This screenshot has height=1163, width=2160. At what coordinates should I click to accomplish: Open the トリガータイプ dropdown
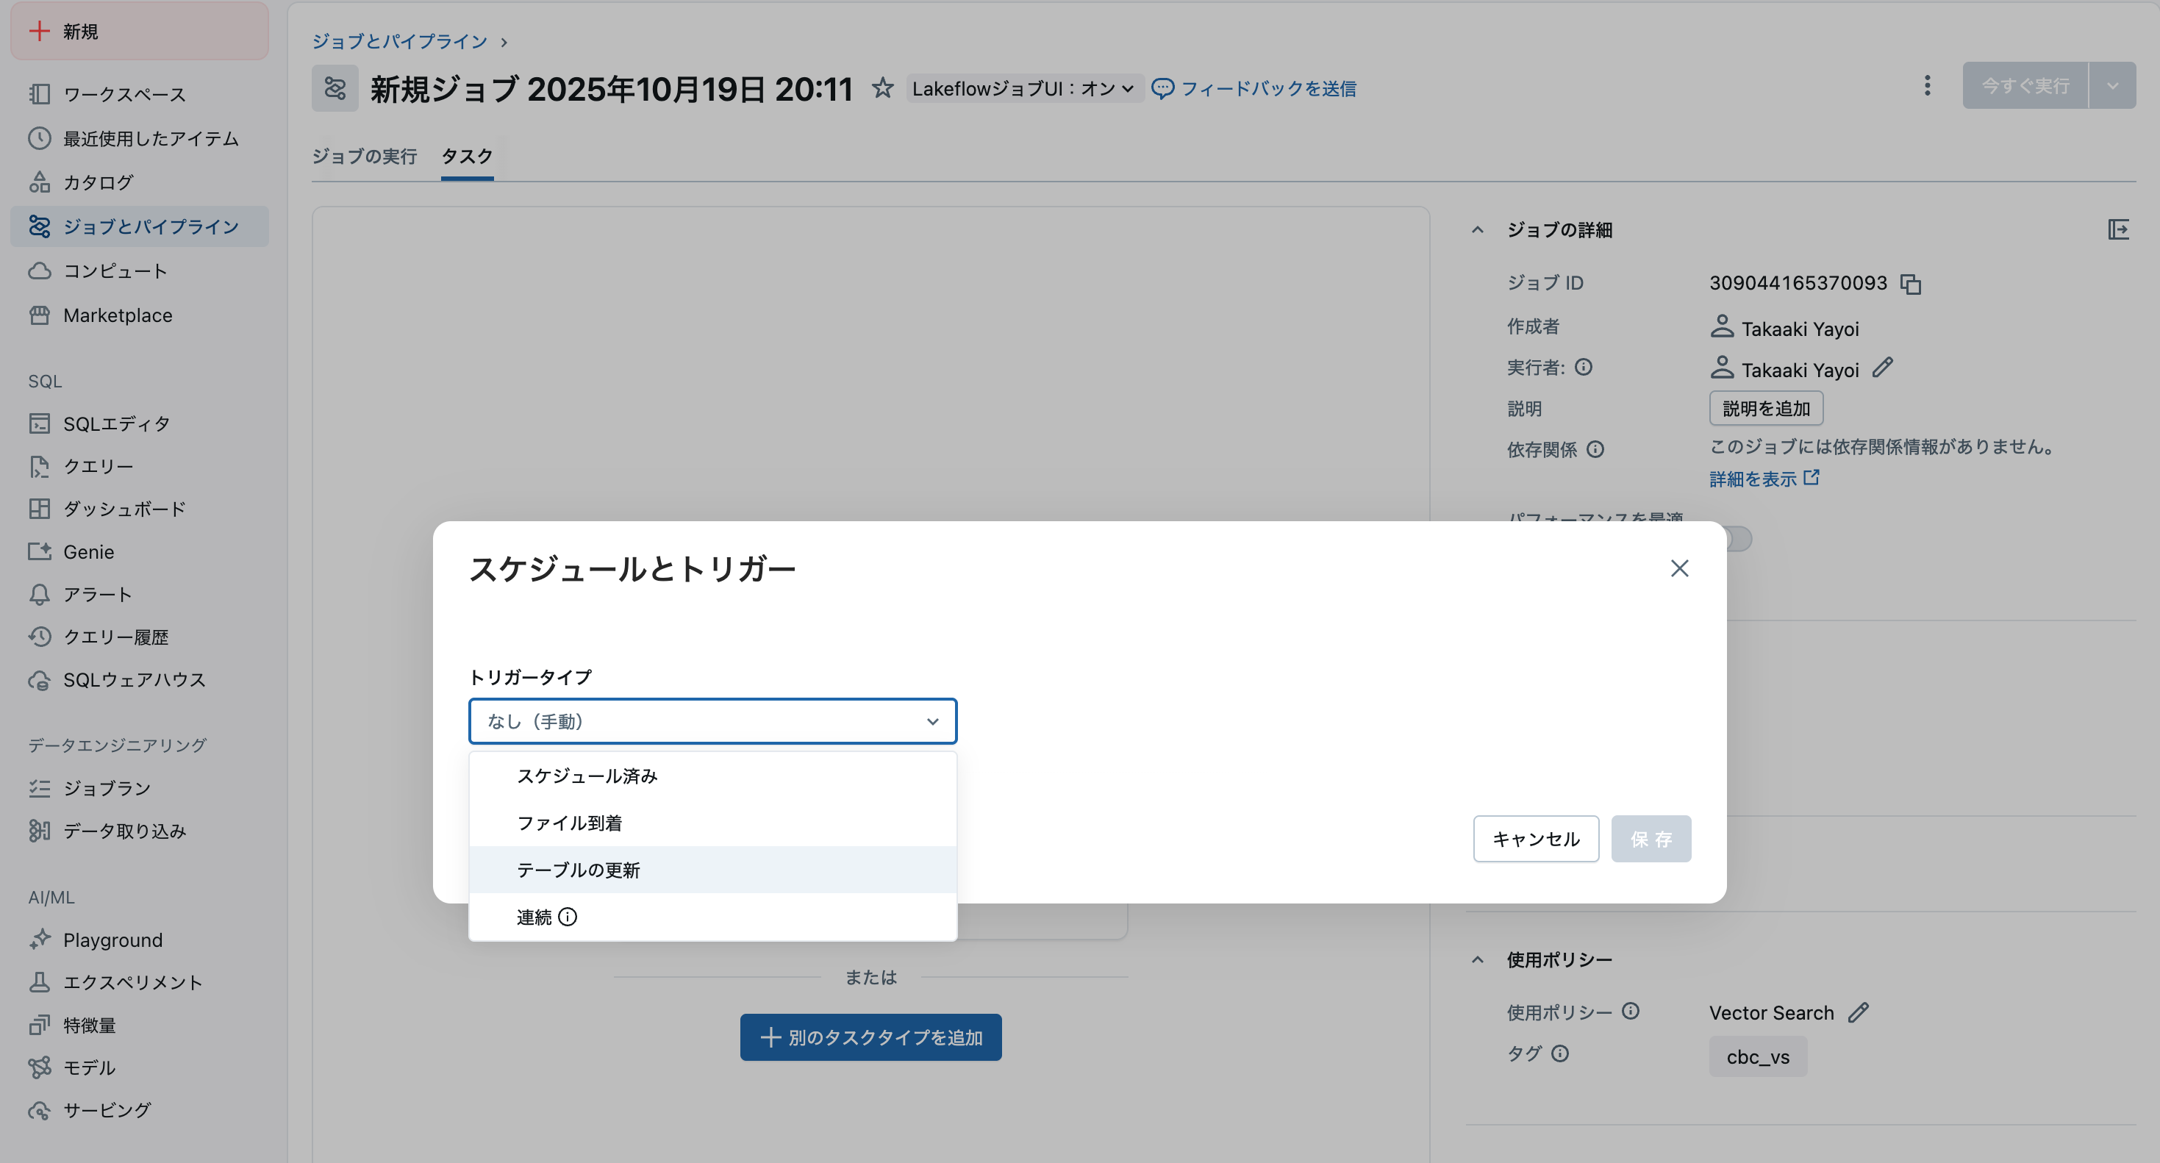[x=712, y=720]
